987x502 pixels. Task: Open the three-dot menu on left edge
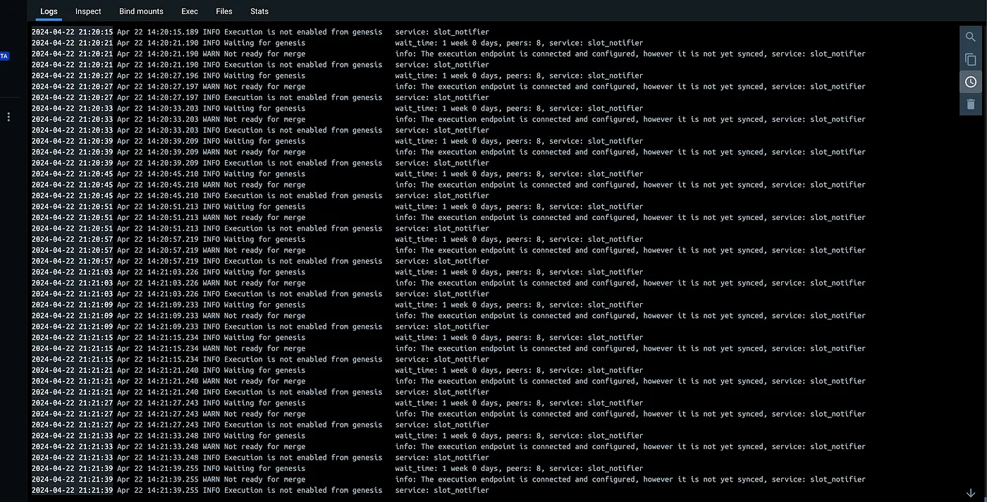(8, 116)
